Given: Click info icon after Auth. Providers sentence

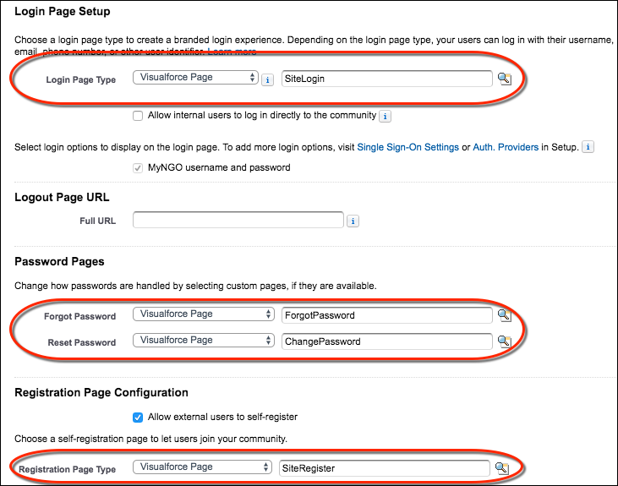Looking at the screenshot, I should tap(588, 147).
